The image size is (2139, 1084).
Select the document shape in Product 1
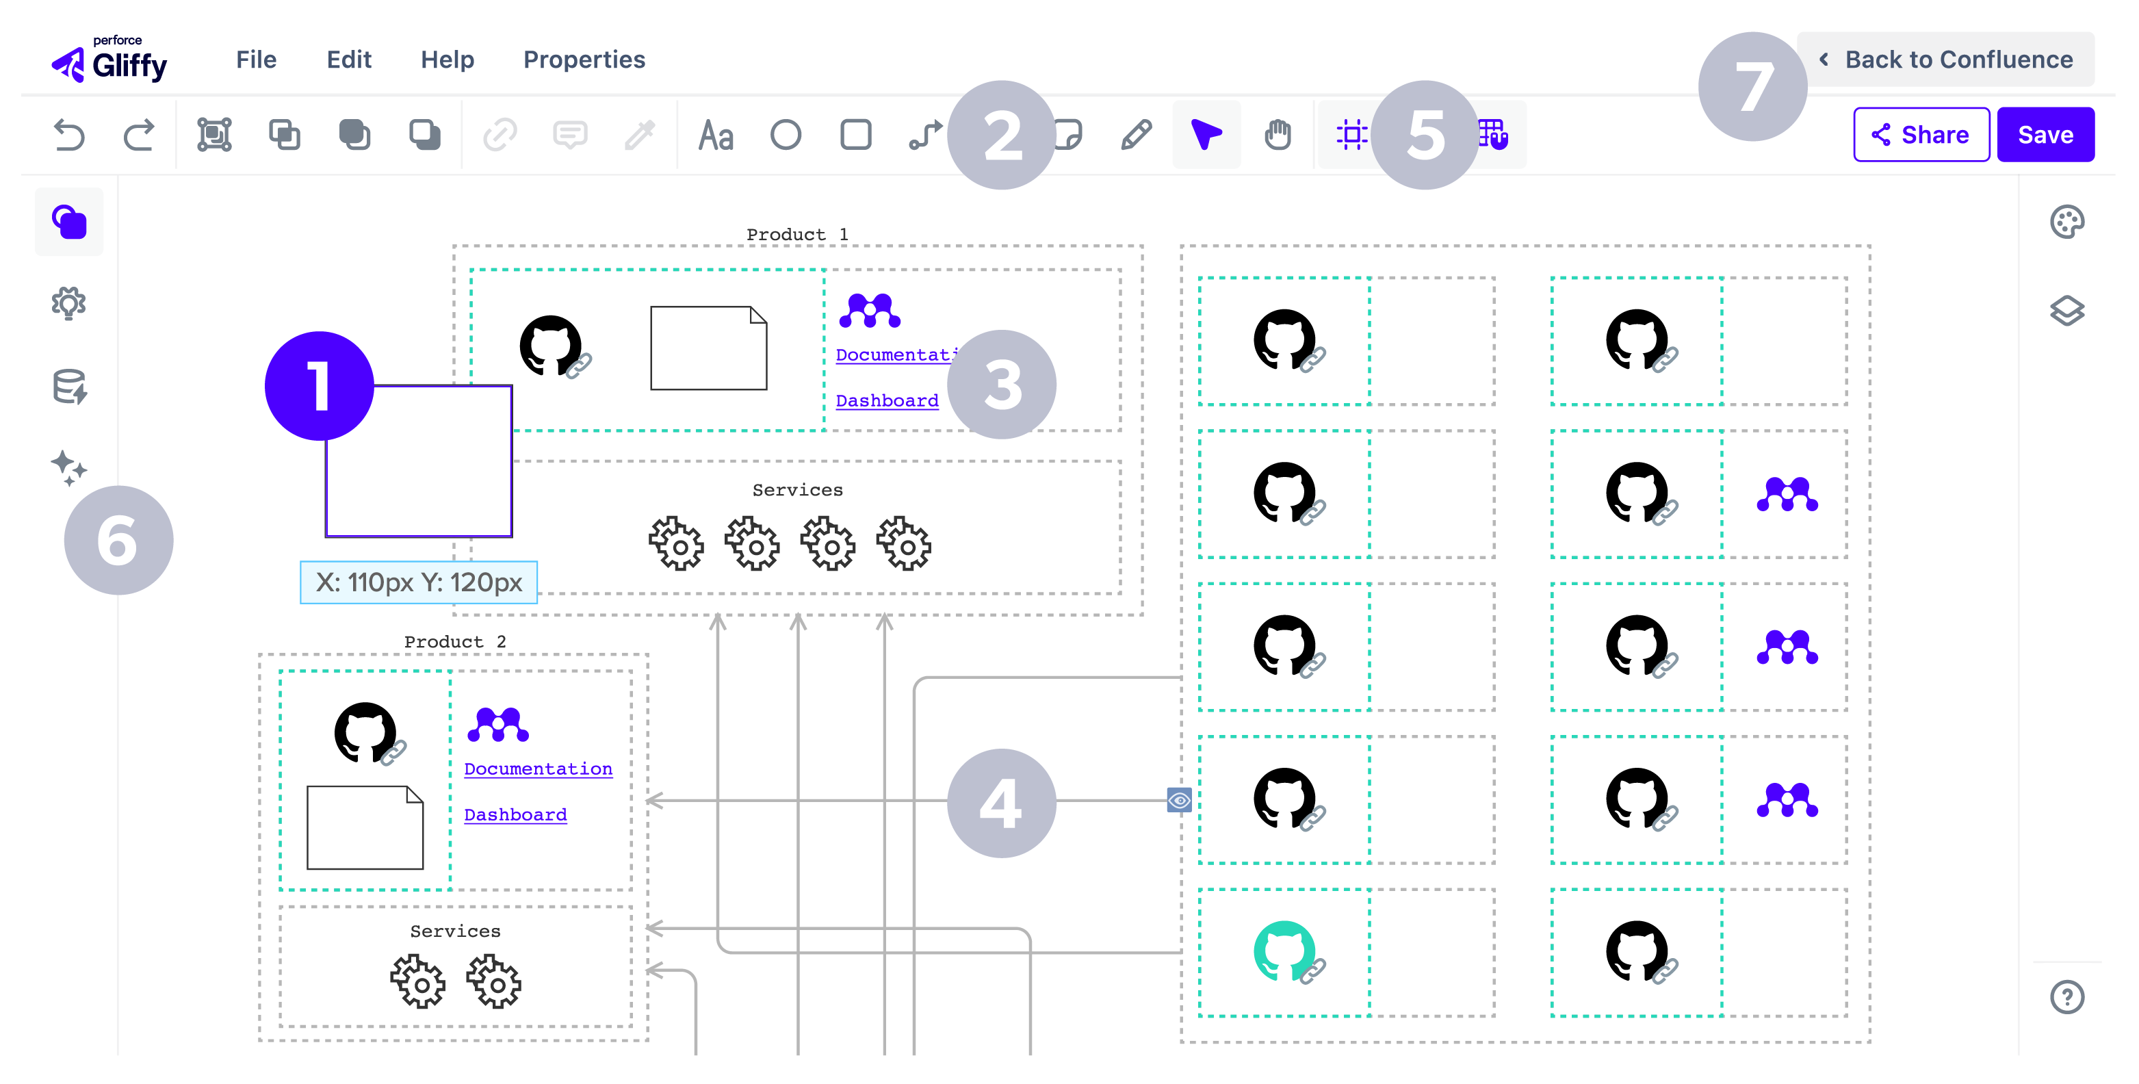(x=708, y=348)
